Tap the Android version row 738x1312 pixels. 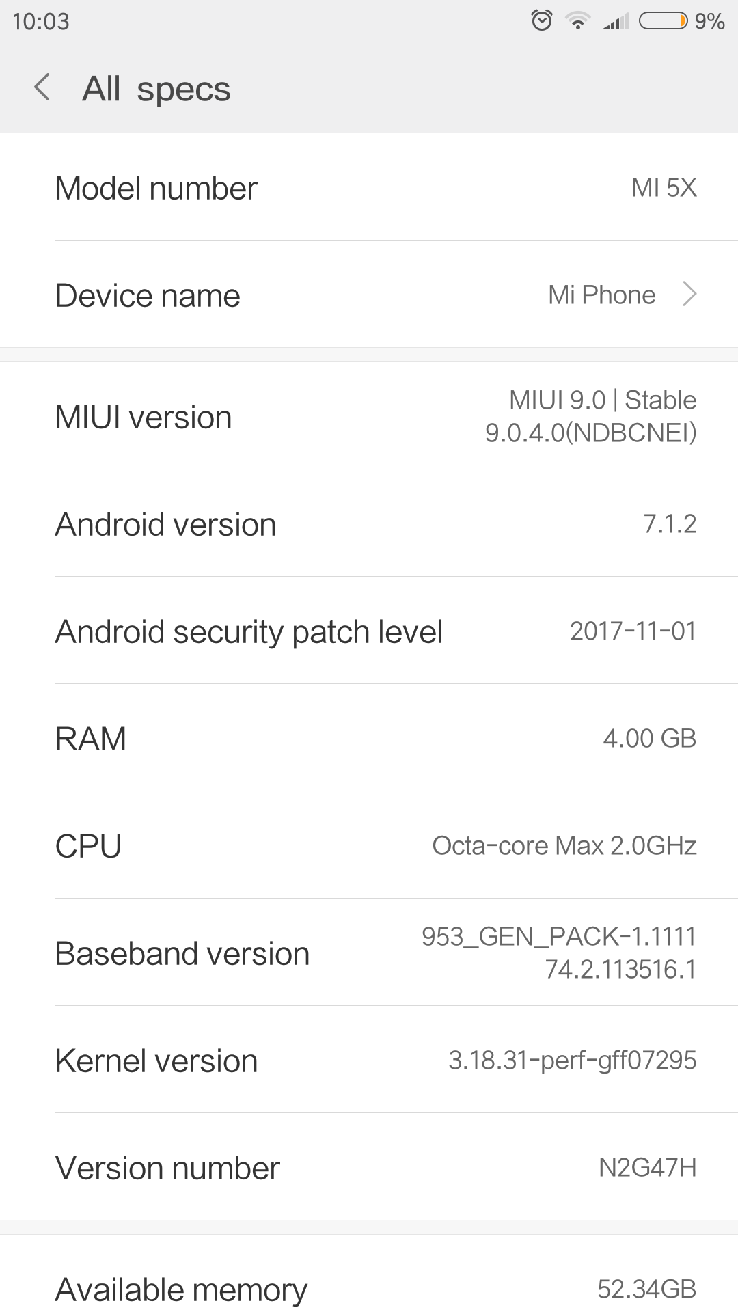(369, 524)
